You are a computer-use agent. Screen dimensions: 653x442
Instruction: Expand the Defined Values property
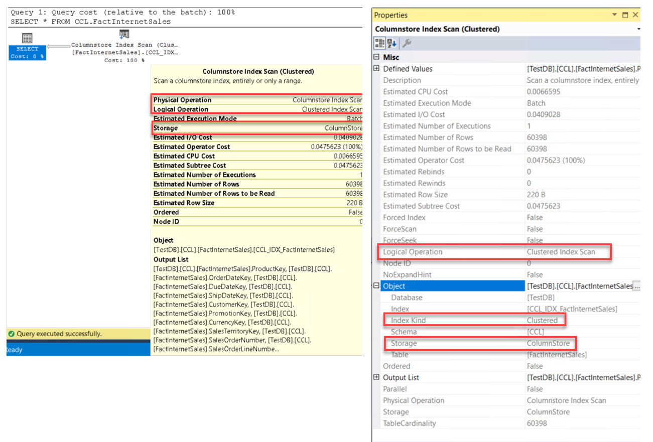pos(376,69)
